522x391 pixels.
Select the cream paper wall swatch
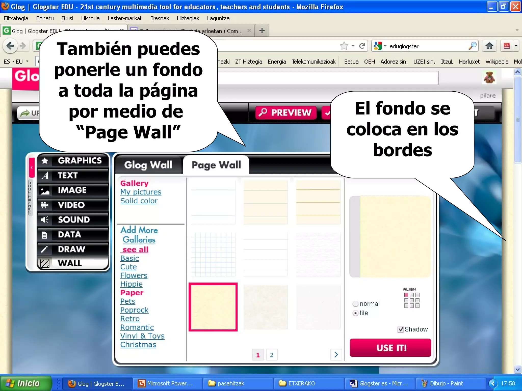(213, 307)
